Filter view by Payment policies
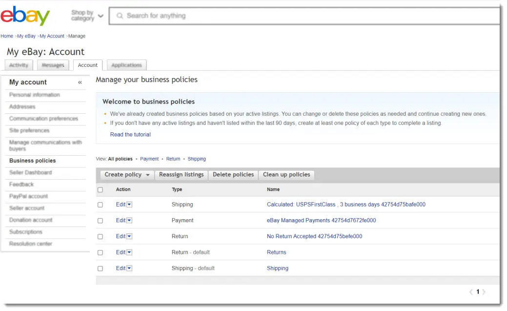 (x=149, y=159)
